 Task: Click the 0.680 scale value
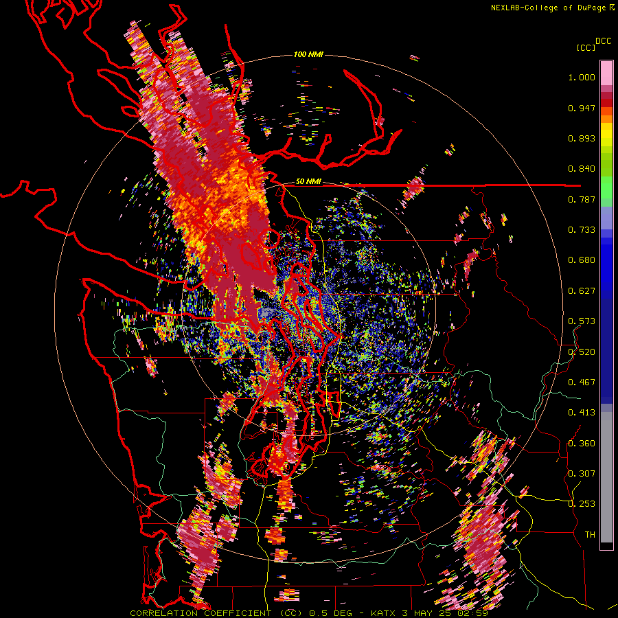[x=582, y=260]
